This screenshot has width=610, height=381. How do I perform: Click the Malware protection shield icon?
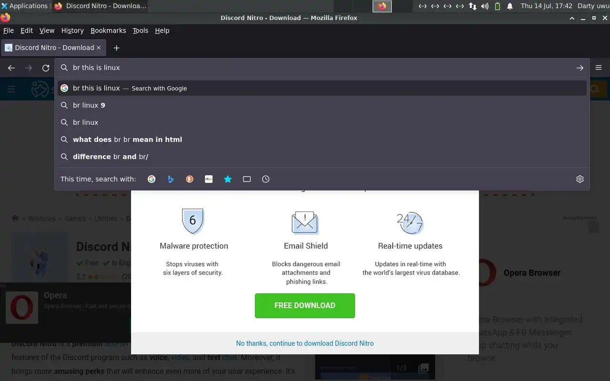tap(193, 221)
